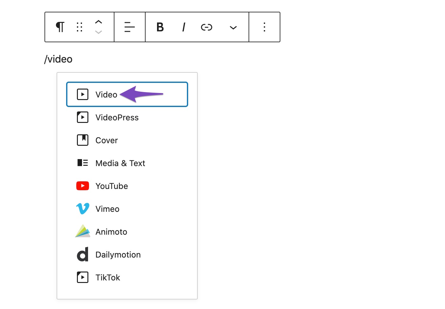445x309 pixels.
Task: Click the Video play icon
Action: tap(83, 94)
